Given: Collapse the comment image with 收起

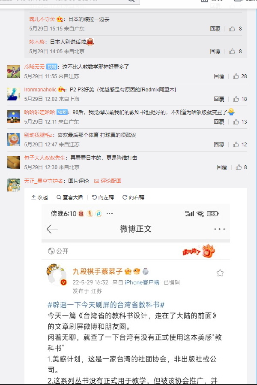Looking at the screenshot, I should pyautogui.click(x=39, y=197).
